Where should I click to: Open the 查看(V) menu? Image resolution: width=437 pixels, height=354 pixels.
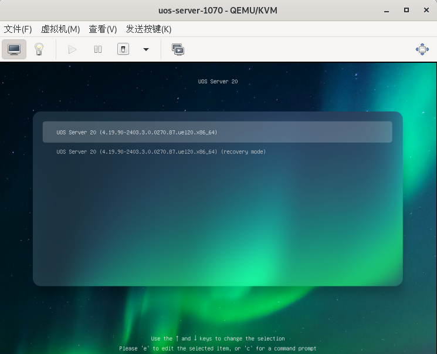pyautogui.click(x=103, y=29)
